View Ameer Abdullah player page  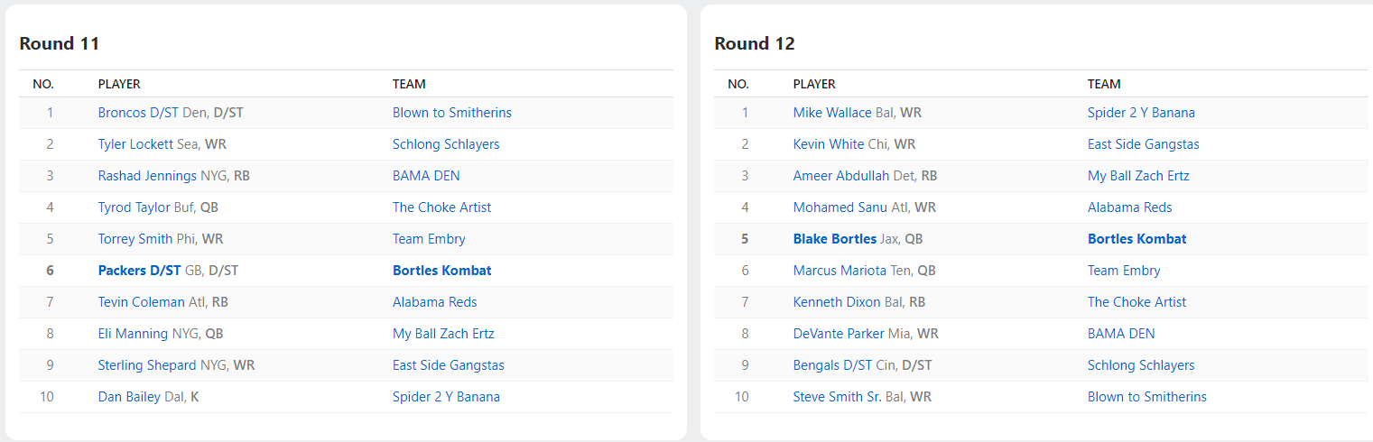coord(841,176)
